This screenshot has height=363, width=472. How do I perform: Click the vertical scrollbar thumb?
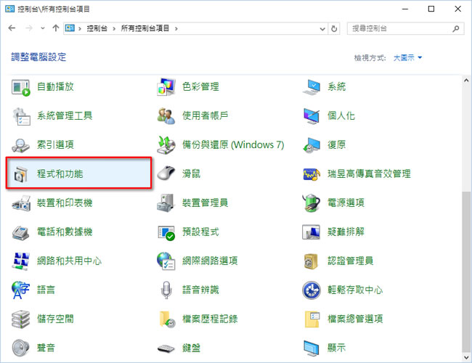pos(466,271)
